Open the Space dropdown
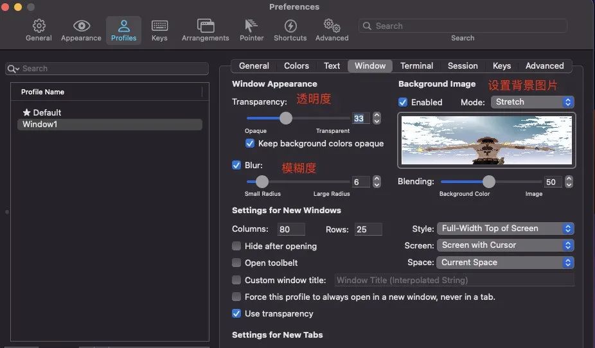 (506, 263)
